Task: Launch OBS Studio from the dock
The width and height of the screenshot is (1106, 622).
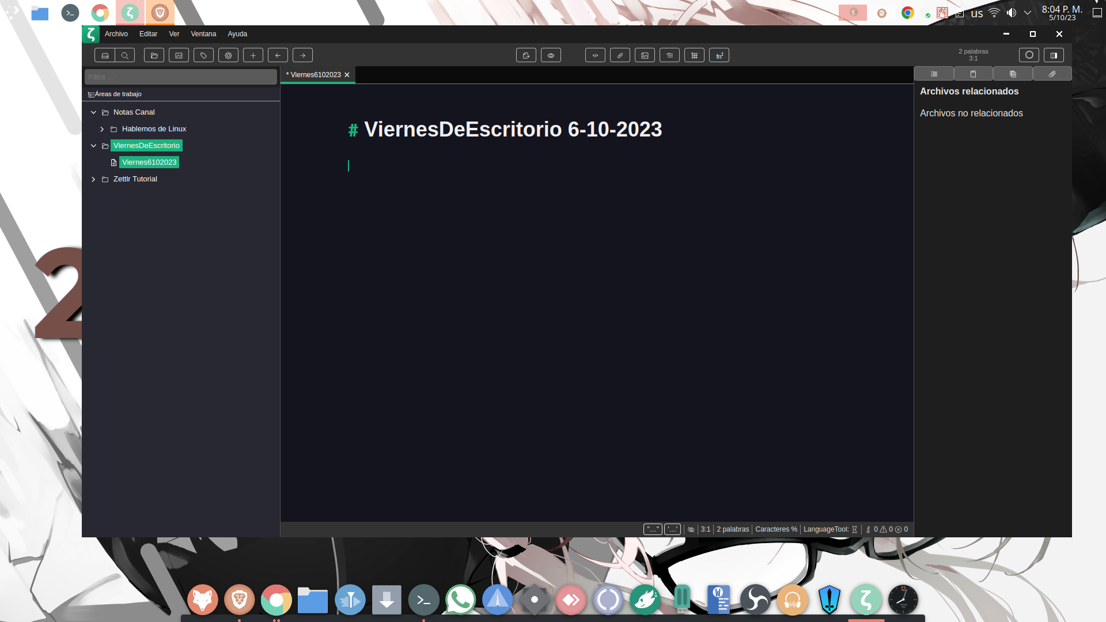Action: [755, 600]
